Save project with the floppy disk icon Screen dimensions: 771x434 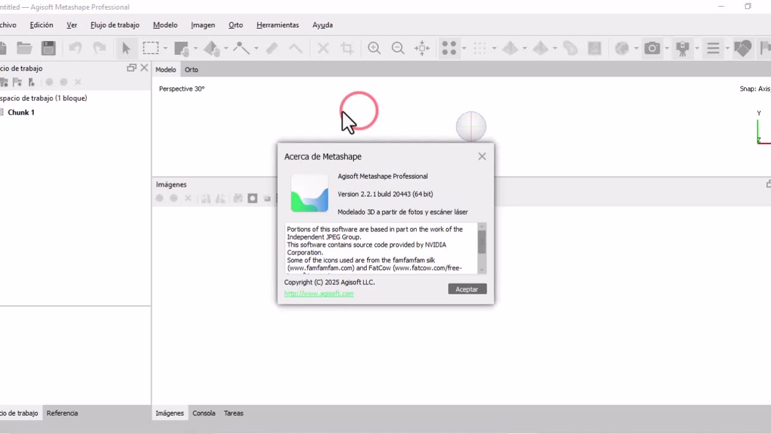(x=48, y=48)
